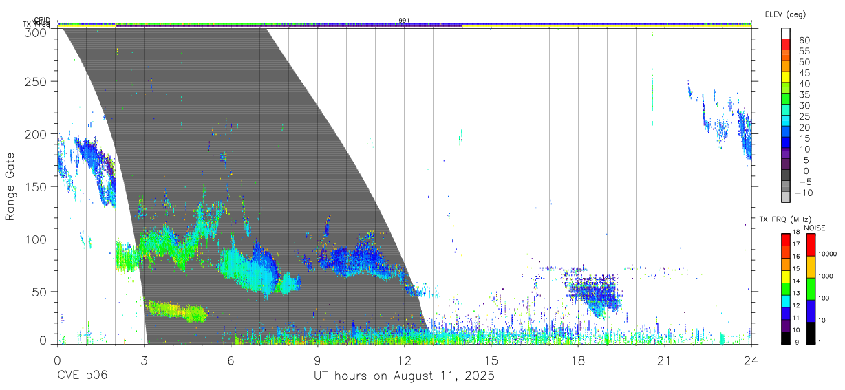Click the Range Gate tick label '150'
The width and height of the screenshot is (845, 390).
click(x=36, y=186)
